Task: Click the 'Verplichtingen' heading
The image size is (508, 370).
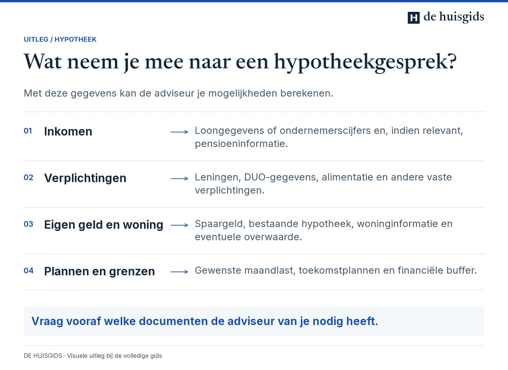Action: point(85,178)
